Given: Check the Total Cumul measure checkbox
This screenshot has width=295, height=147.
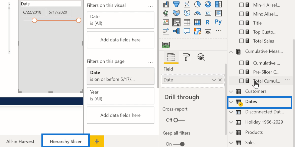Looking at the screenshot, I should [x=241, y=81].
